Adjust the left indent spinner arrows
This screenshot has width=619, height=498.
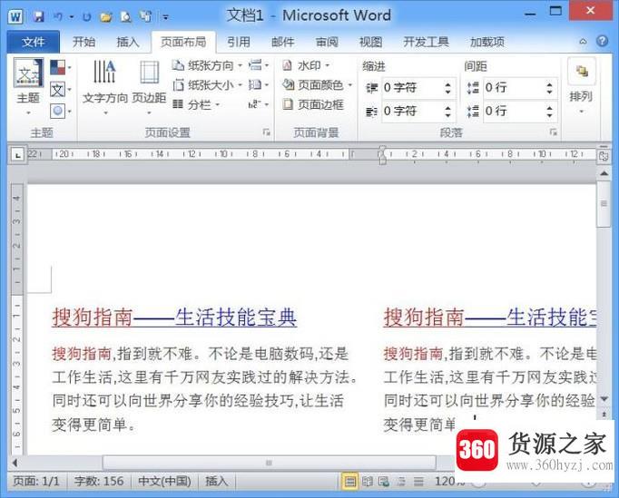(447, 88)
